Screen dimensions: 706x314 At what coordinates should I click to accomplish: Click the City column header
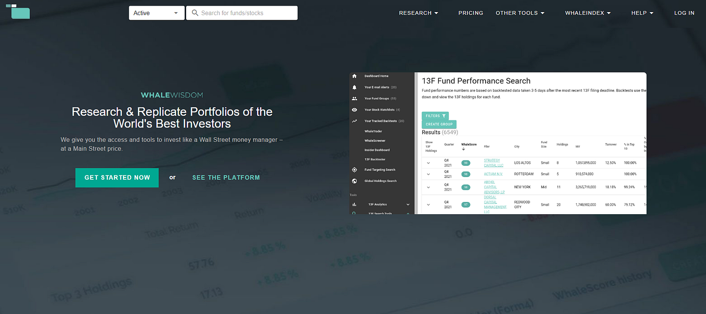(x=517, y=147)
